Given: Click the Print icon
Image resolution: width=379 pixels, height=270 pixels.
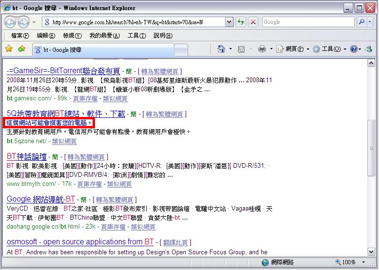Looking at the screenshot, I should 262,49.
